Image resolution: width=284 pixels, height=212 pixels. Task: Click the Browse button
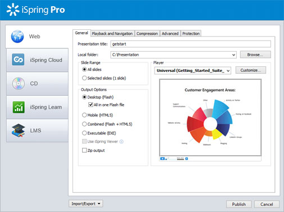pyautogui.click(x=255, y=55)
